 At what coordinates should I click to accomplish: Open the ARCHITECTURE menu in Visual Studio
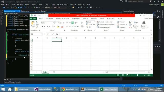point(62,5)
